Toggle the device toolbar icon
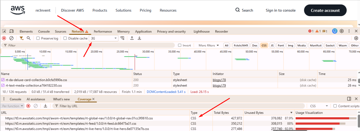This screenshot has width=360, height=131. tap(12, 31)
